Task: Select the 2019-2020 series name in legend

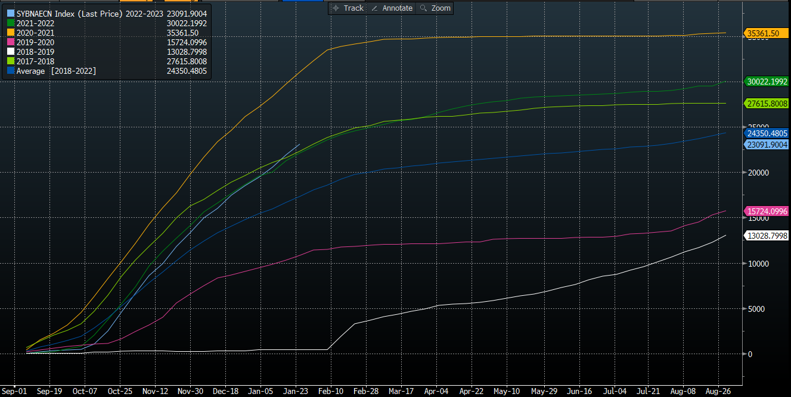Action: coord(35,42)
